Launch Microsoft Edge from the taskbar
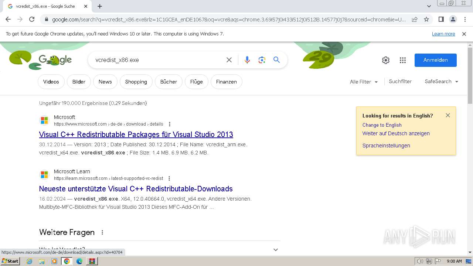The image size is (473, 266). coord(79,261)
